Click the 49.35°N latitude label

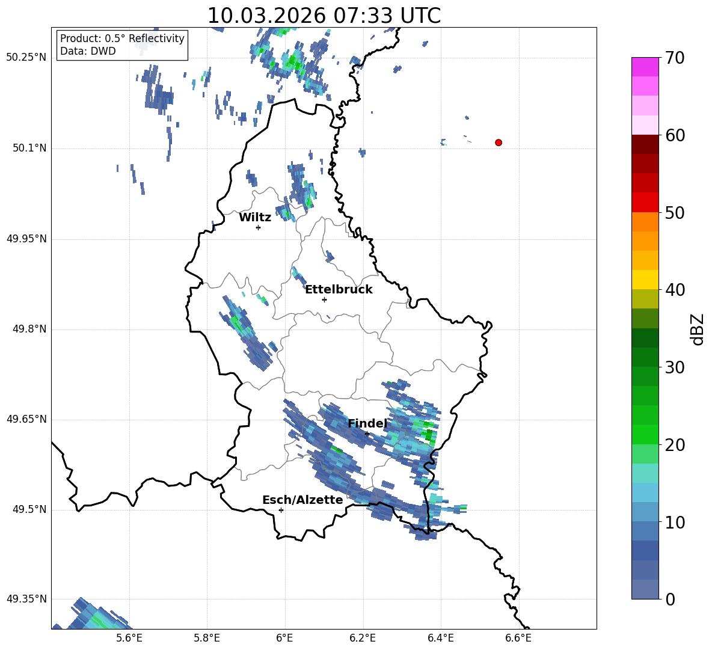(26, 599)
